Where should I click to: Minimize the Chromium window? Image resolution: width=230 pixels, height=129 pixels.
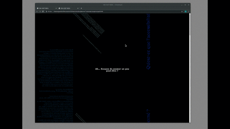tap(181, 5)
